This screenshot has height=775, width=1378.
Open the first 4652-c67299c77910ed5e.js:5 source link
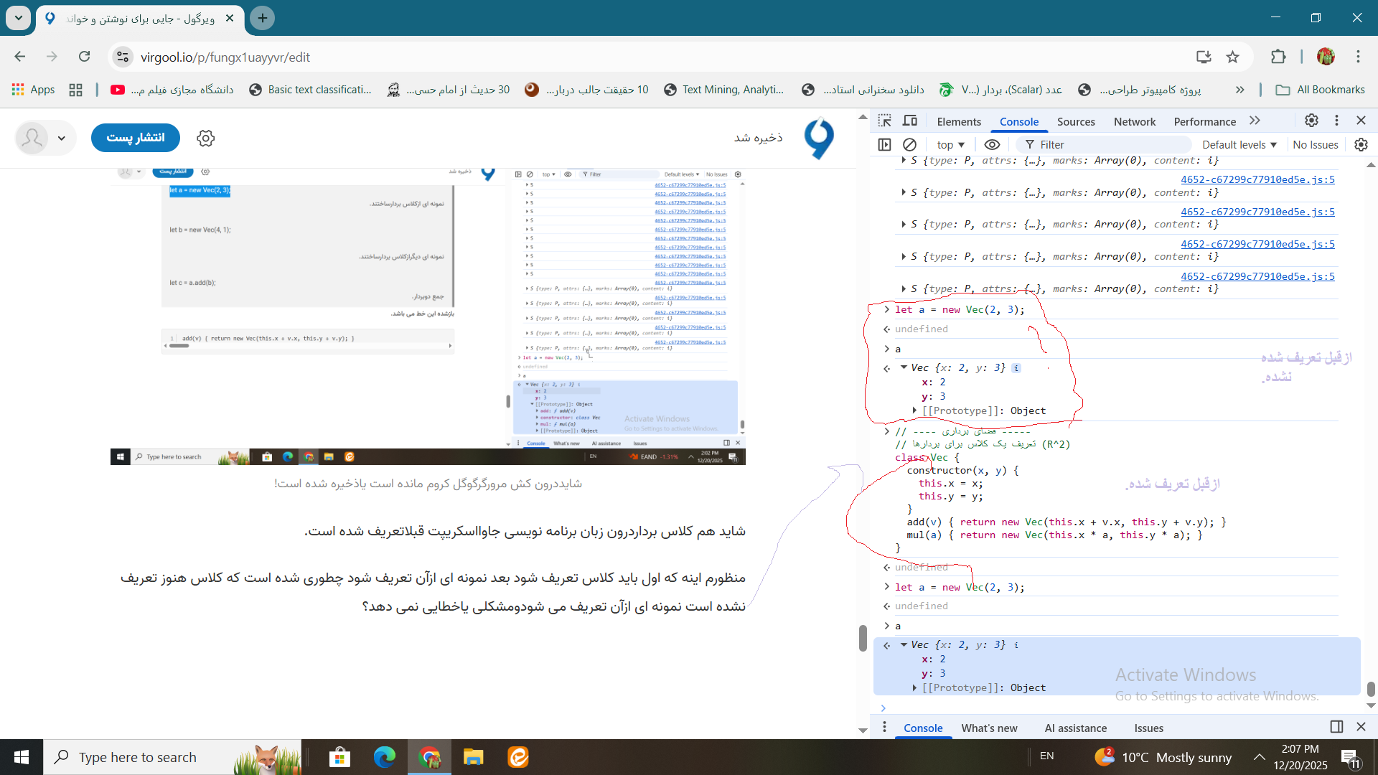[x=1257, y=179]
